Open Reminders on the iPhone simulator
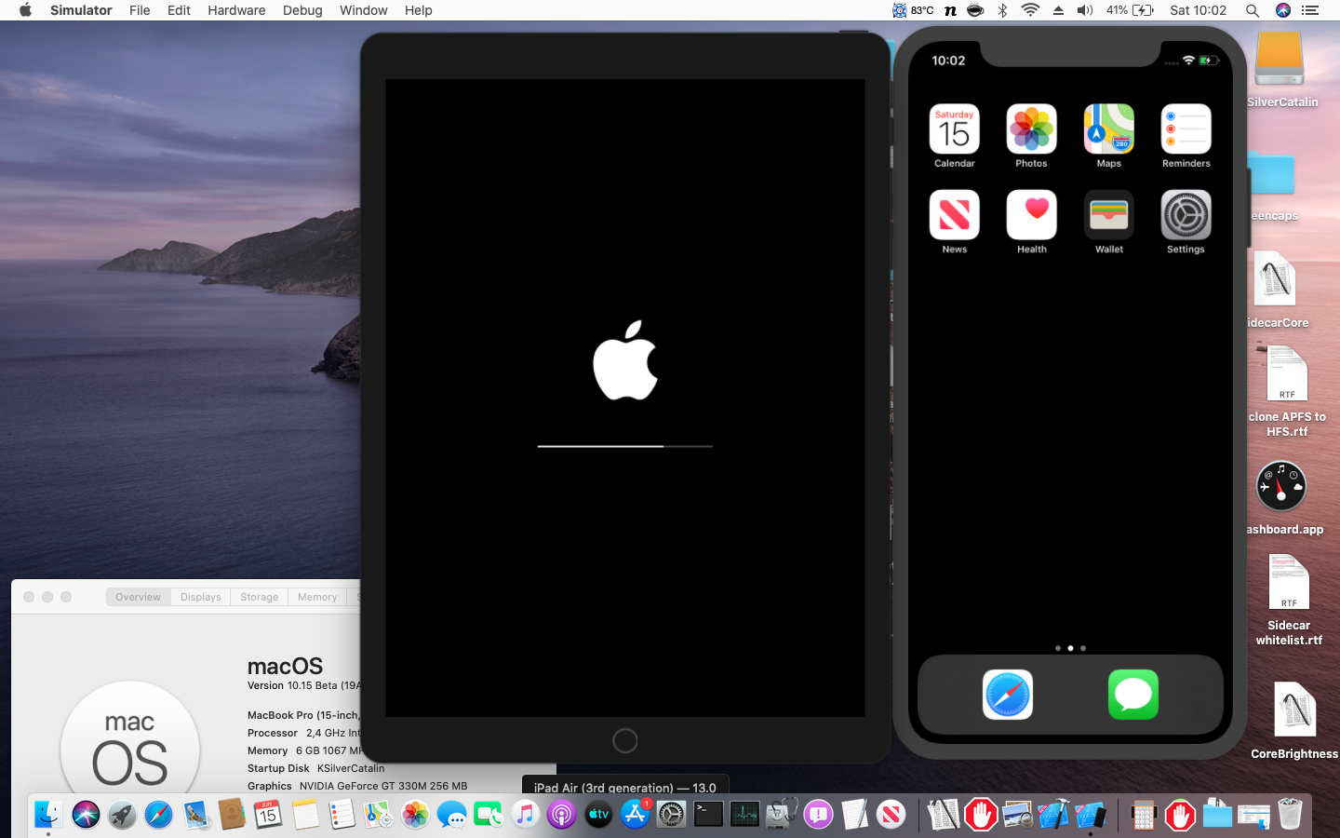The image size is (1340, 838). click(1186, 129)
